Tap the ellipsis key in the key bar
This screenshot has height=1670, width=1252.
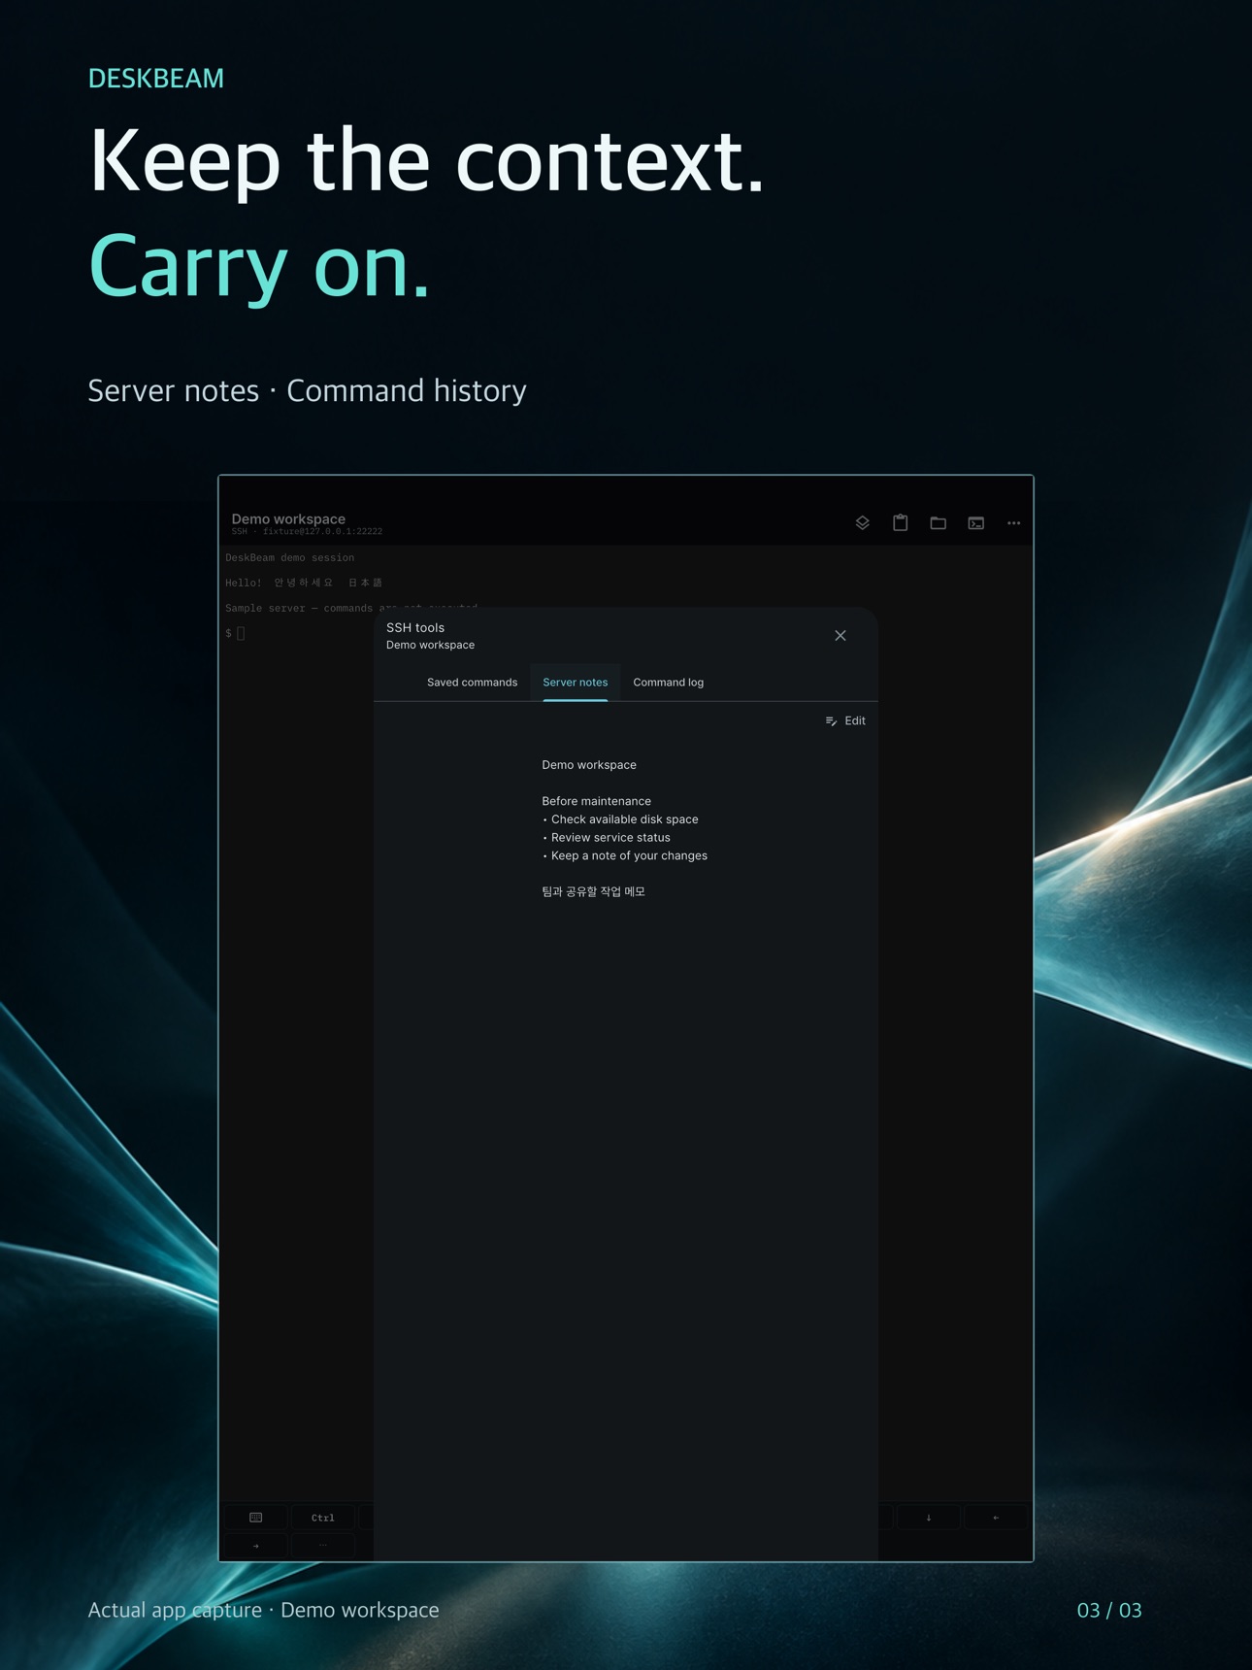323,1546
